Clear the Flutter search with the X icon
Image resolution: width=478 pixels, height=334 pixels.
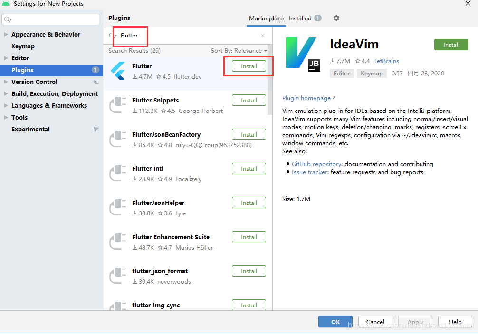click(262, 36)
